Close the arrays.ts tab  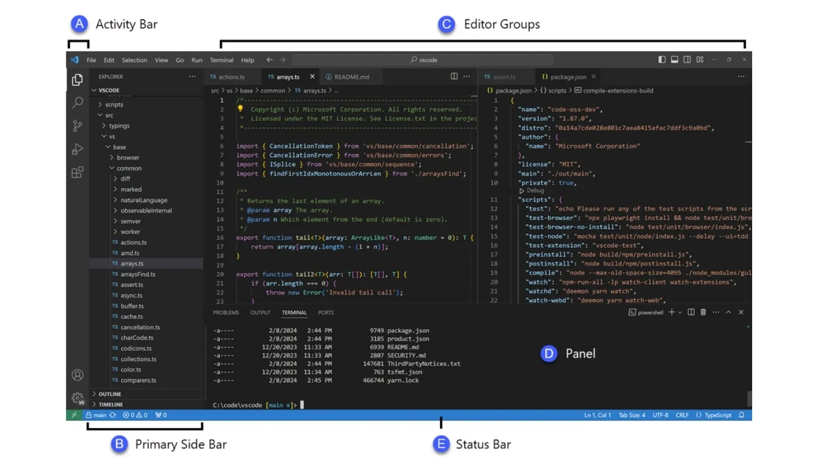coord(312,76)
